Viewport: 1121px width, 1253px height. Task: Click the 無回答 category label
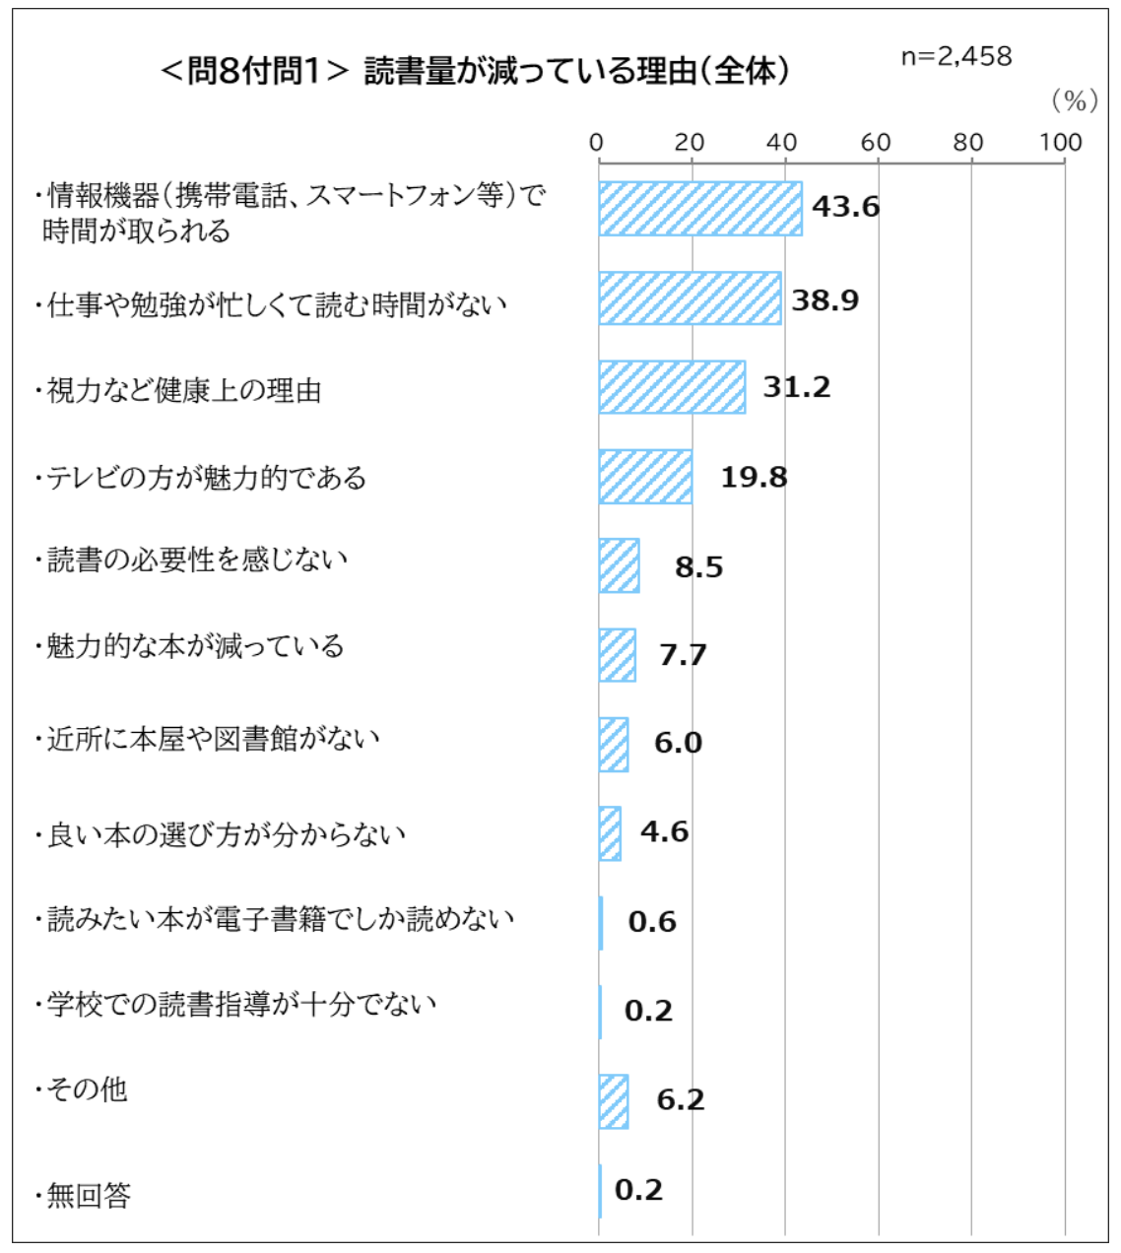coord(83,1196)
